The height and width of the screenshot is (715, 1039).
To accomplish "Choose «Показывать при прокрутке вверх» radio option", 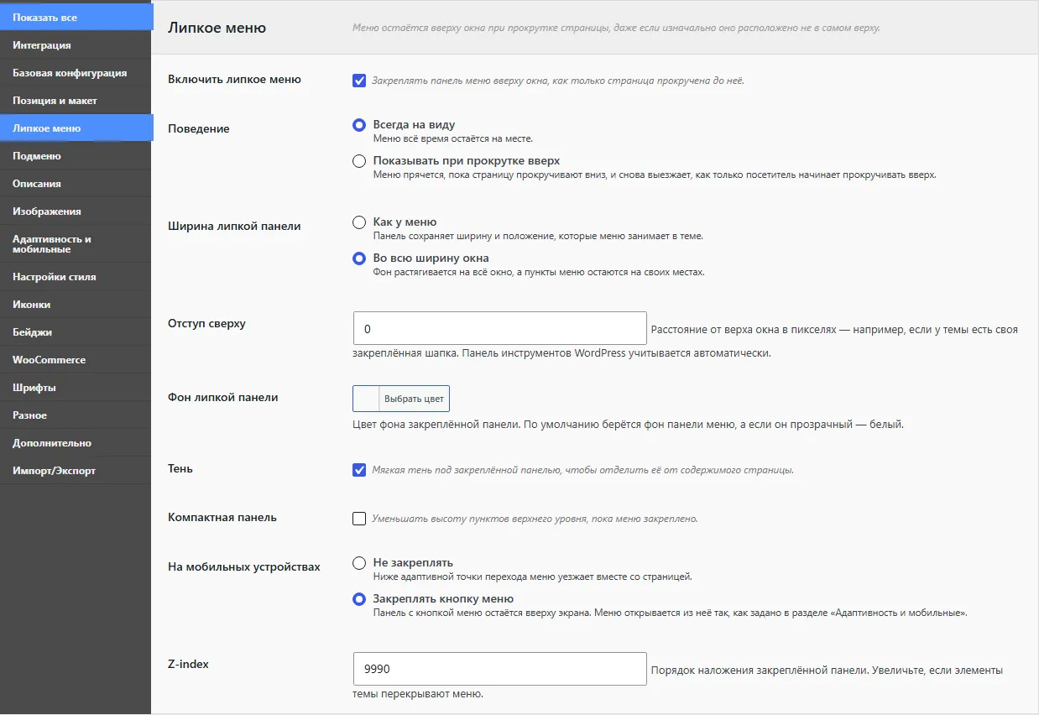I will tap(359, 161).
